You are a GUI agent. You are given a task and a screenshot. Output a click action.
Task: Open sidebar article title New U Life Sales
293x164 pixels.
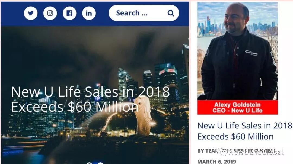(x=245, y=131)
